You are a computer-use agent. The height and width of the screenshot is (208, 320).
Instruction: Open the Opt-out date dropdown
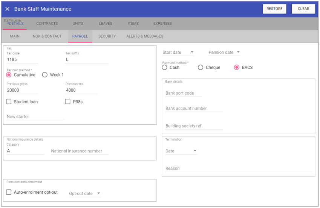click(85, 193)
